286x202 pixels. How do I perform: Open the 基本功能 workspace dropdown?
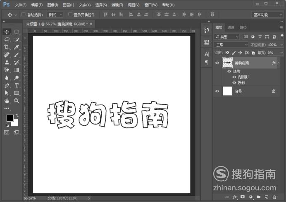tap(267, 14)
